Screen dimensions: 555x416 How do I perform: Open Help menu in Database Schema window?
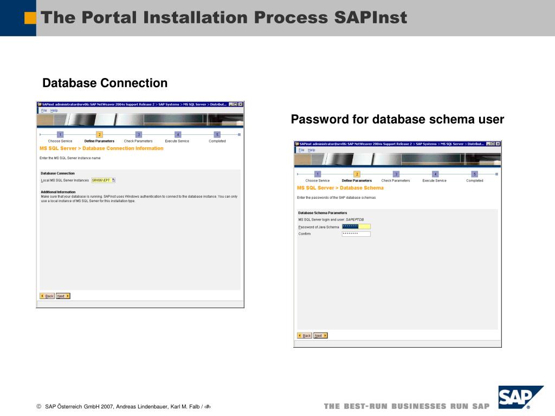click(x=311, y=150)
